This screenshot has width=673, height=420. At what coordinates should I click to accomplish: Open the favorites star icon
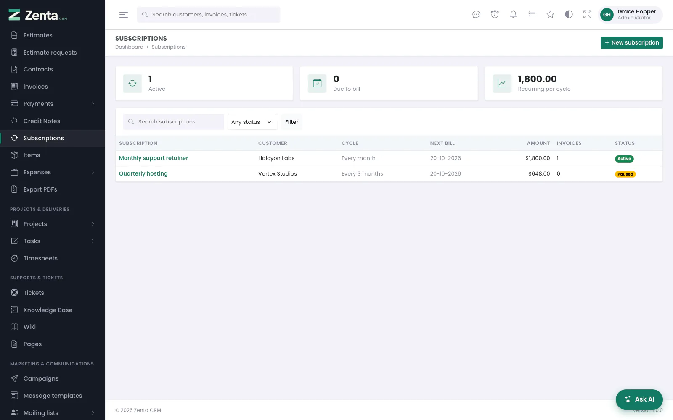click(550, 15)
